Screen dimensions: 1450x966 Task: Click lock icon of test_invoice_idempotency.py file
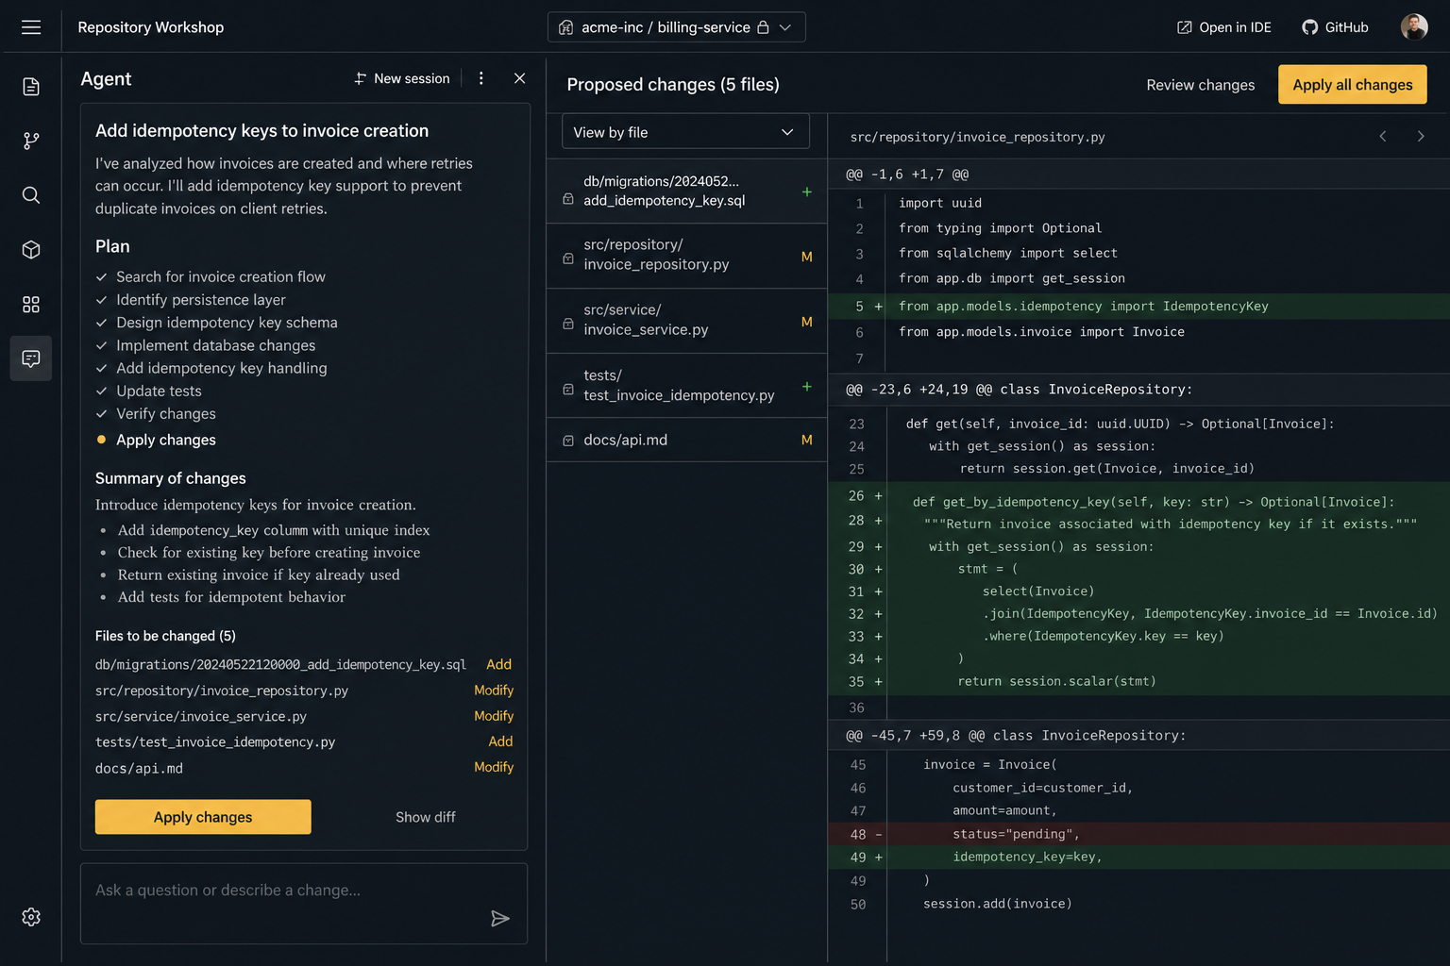(568, 389)
